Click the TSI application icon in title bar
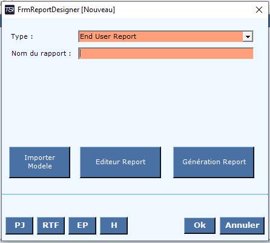This screenshot has height=243, width=270. click(x=10, y=10)
